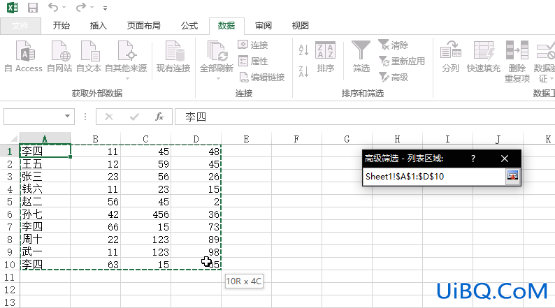
Task: Open the undo history dropdown arrow
Action: tap(64, 8)
